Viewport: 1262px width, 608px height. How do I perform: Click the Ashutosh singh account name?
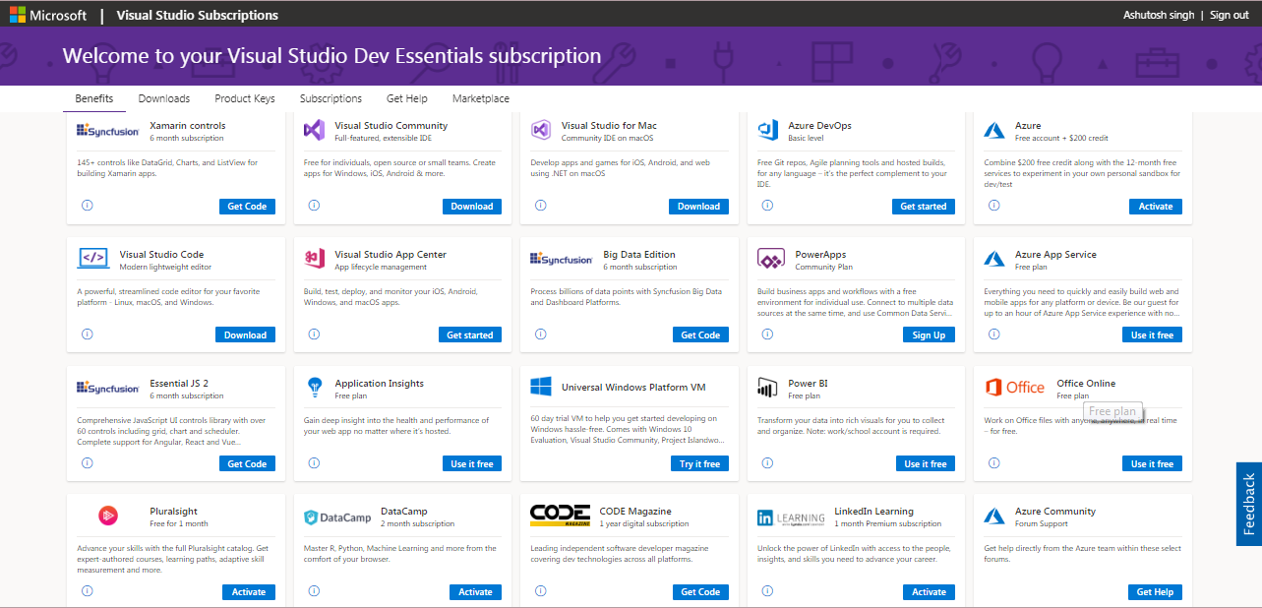[1159, 15]
